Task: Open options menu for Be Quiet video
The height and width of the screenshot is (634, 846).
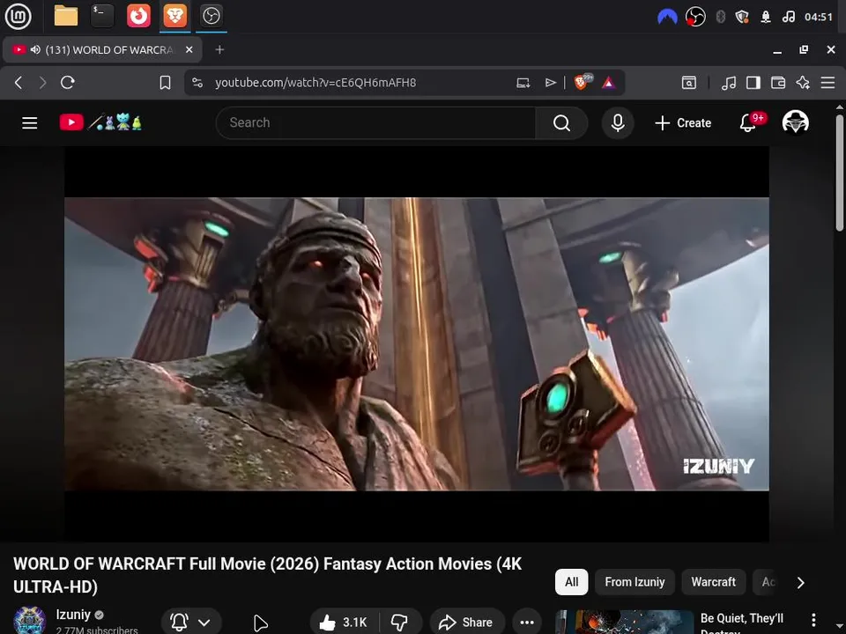Action: [813, 620]
